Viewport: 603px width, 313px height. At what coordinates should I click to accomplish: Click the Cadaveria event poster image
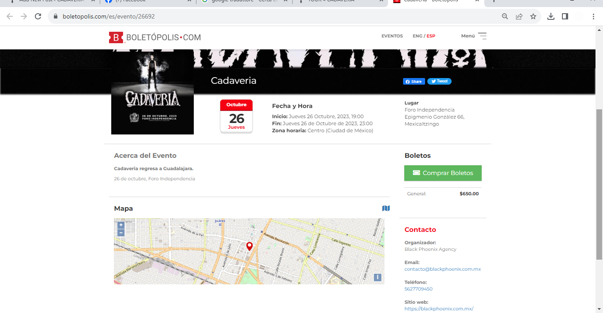tap(152, 92)
